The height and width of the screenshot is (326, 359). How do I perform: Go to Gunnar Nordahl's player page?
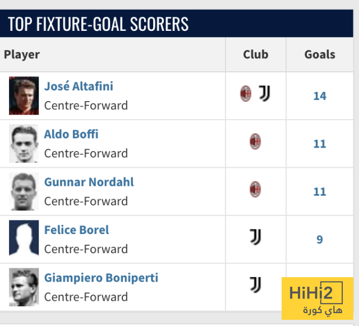click(x=89, y=182)
